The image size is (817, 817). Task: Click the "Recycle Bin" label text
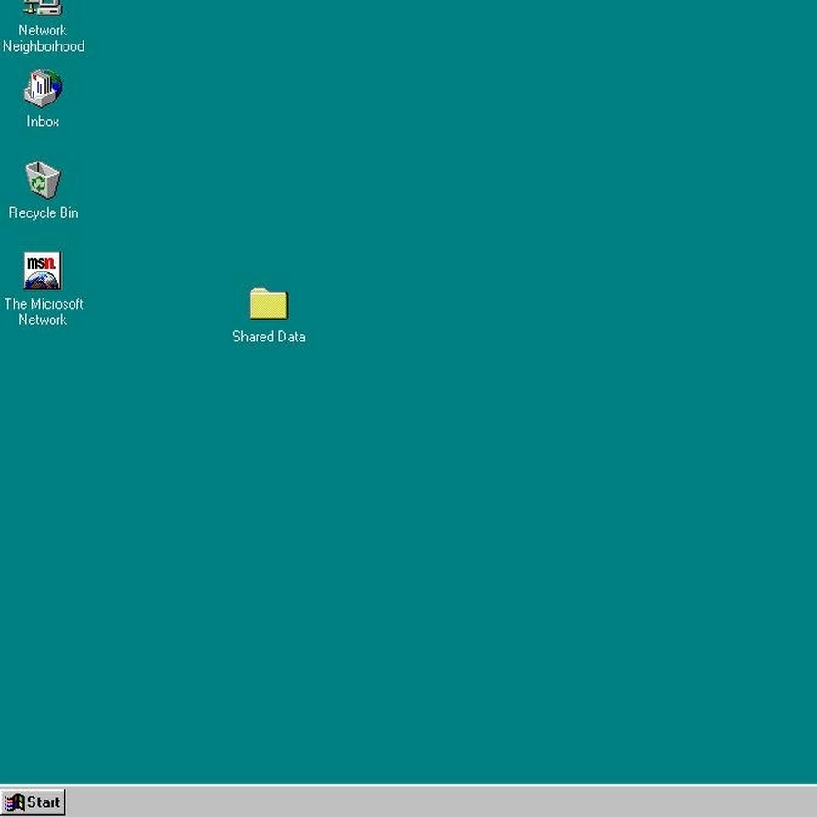point(44,212)
